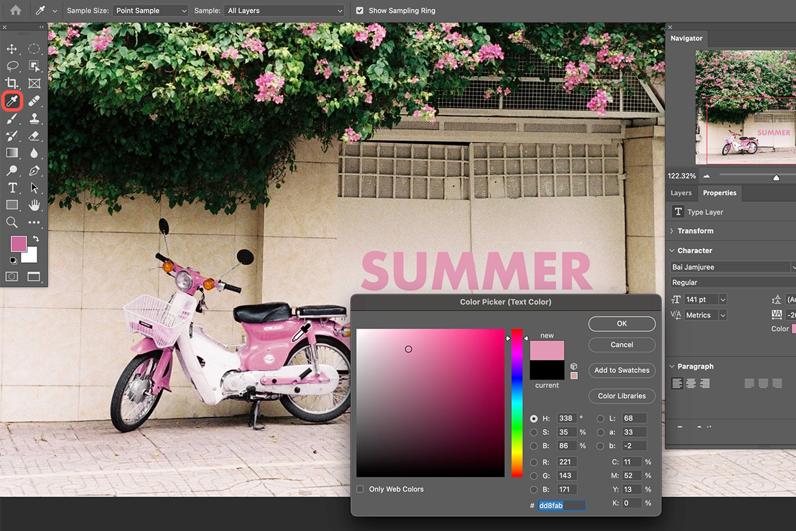Enable Only Web Colors checkbox

pos(360,489)
